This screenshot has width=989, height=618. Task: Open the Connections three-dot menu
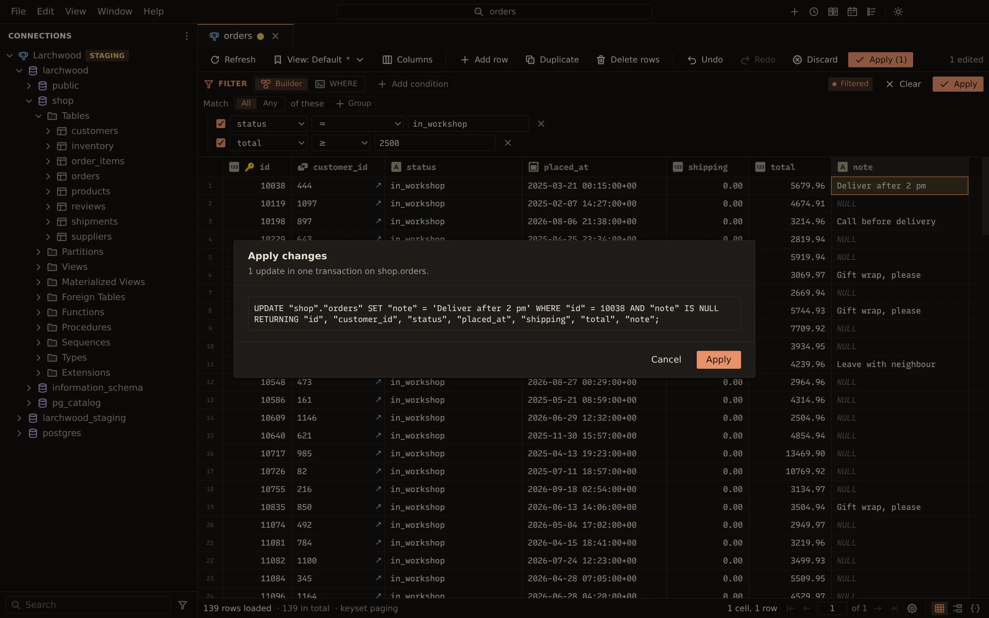[187, 36]
